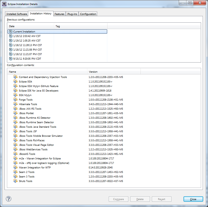Click the Version column header
Image resolution: width=208 pixels, height=207 pixels.
(x=114, y=72)
